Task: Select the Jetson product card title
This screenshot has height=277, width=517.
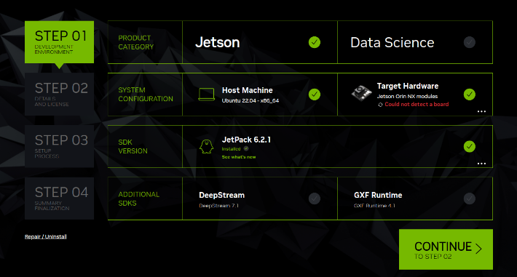Action: click(x=217, y=42)
